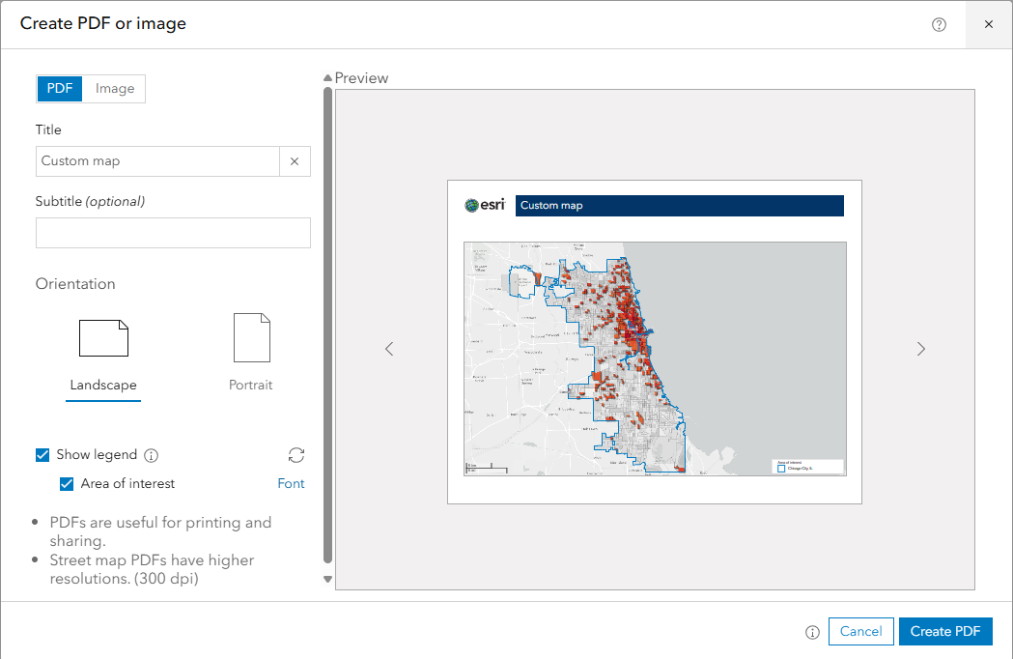Switch to the Image tab
Screen dimensions: 1013x659
pyautogui.click(x=115, y=89)
